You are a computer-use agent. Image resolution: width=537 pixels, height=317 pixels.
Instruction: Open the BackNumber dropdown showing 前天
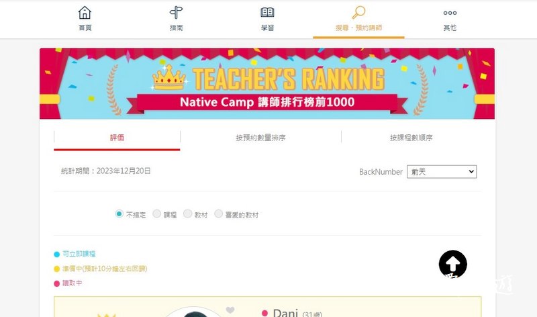coord(442,172)
